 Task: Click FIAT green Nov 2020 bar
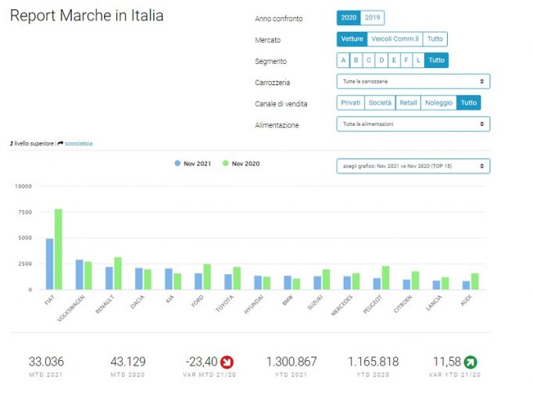[59, 249]
